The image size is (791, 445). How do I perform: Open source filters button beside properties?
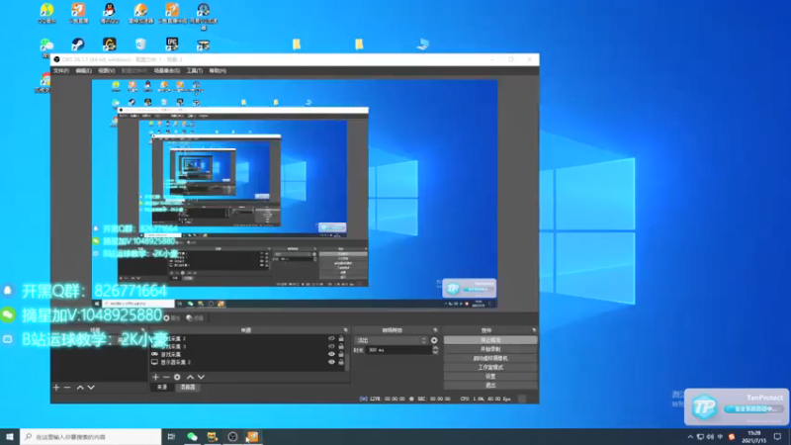tap(195, 317)
